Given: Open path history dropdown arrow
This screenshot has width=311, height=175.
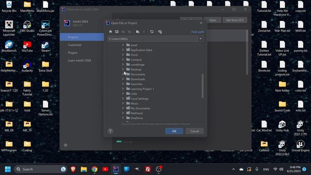Looking at the screenshot, I should coord(201,39).
